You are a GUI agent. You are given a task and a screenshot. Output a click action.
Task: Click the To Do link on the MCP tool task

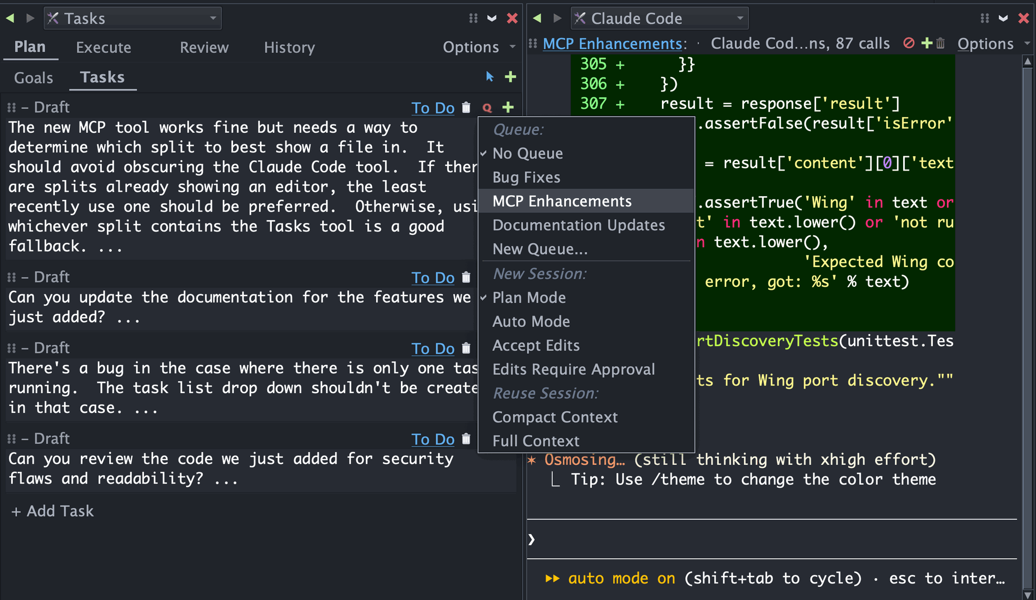click(x=433, y=107)
